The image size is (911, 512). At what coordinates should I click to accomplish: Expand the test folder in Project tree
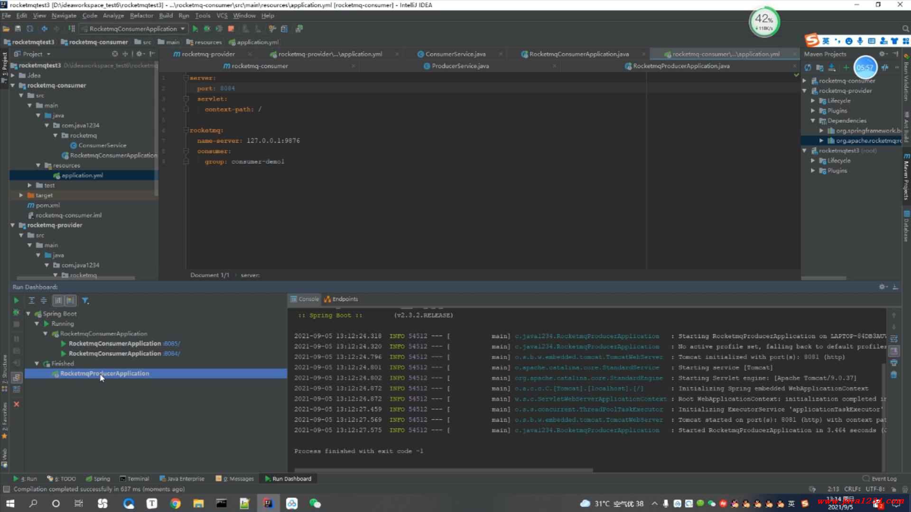point(29,185)
